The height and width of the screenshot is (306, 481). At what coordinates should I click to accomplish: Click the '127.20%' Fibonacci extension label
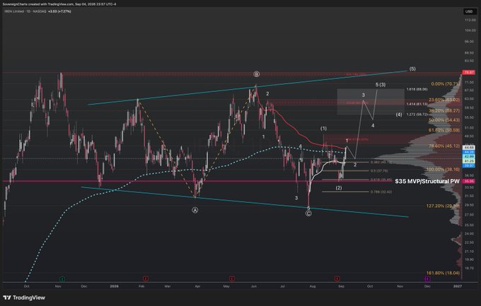pyautogui.click(x=443, y=206)
